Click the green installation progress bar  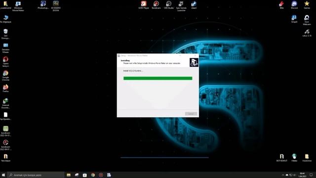[158, 78]
